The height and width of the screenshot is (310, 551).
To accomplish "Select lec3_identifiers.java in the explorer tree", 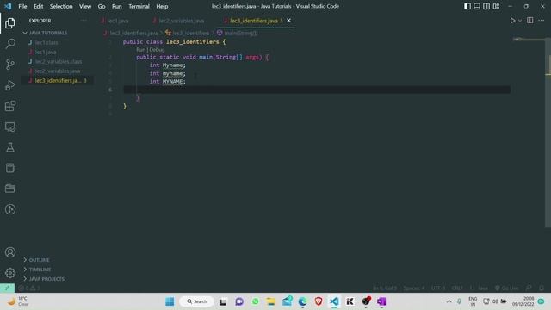I will [58, 80].
